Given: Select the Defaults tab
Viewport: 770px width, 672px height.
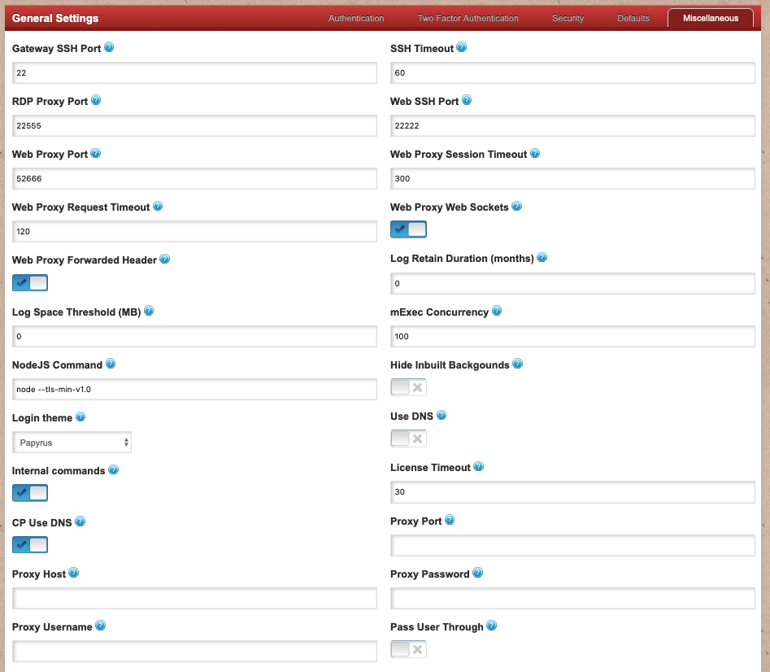Looking at the screenshot, I should (x=633, y=18).
